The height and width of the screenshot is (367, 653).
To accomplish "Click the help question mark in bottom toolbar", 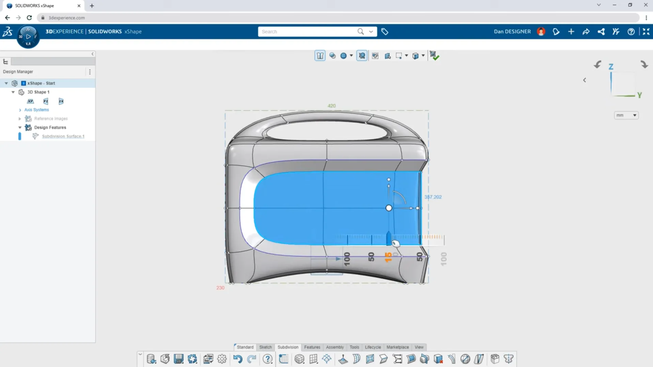I will coord(268,359).
